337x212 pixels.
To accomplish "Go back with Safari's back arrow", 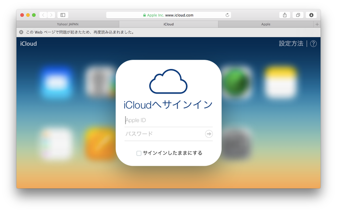I will 43,15.
